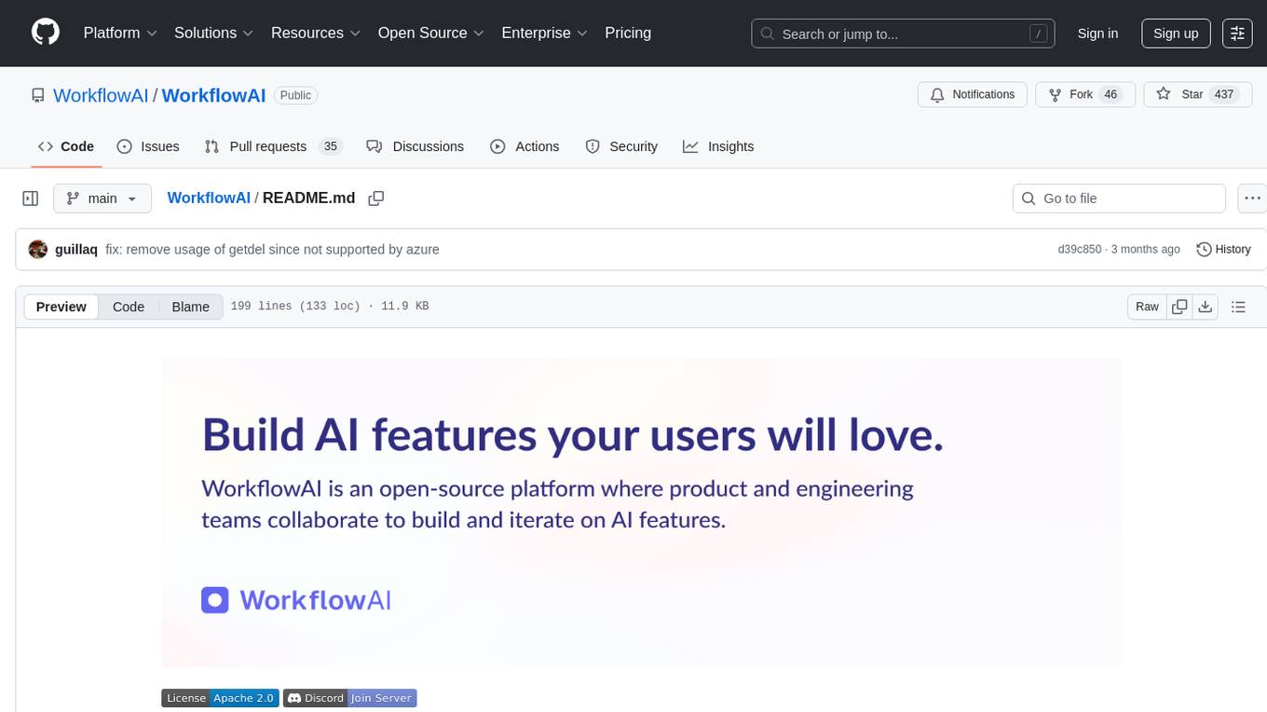Screen dimensions: 1267x712
Task: Switch to the Preview view
Action: (61, 307)
